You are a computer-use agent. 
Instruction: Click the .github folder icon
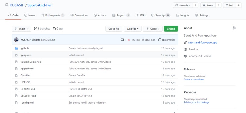pos(16,48)
